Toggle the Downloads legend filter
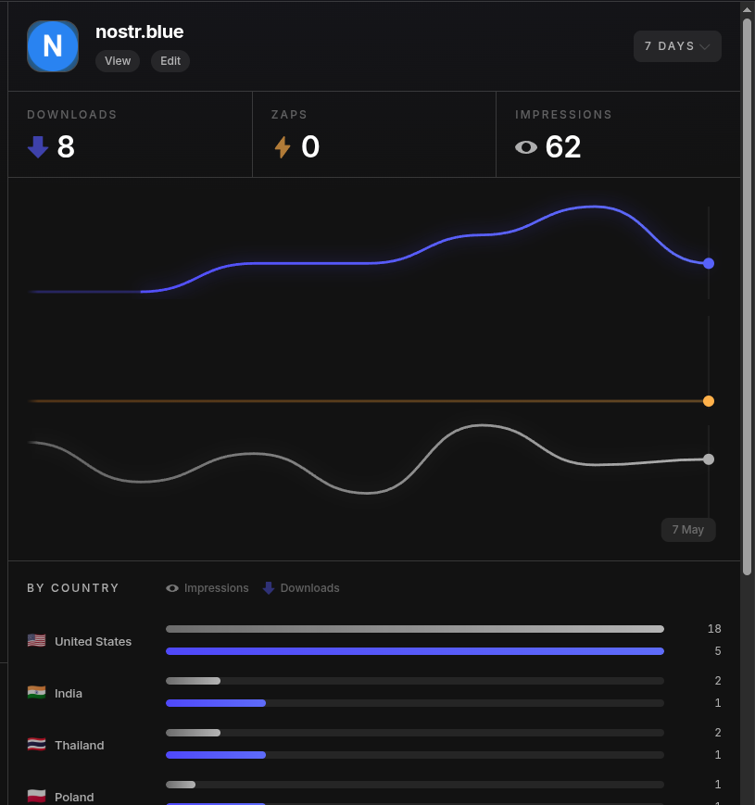This screenshot has height=805, width=755. click(301, 588)
